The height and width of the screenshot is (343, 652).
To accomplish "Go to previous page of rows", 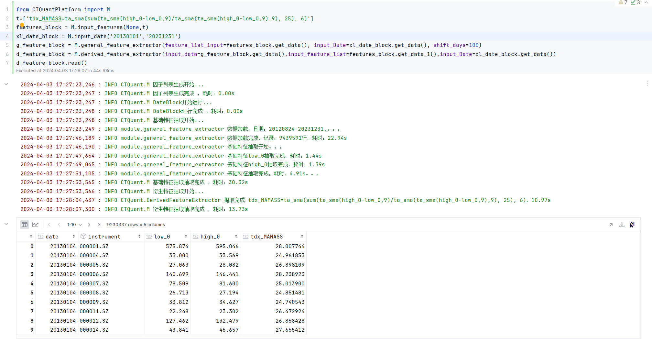I will tap(59, 225).
